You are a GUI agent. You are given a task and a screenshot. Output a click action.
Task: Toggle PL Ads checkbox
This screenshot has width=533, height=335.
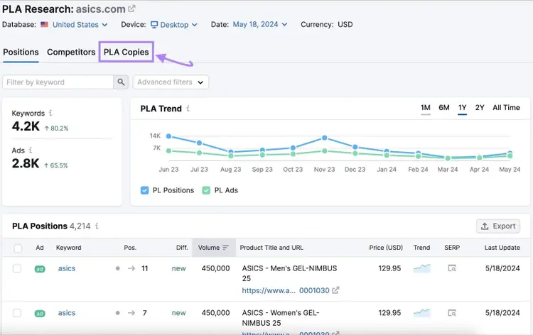pos(206,190)
